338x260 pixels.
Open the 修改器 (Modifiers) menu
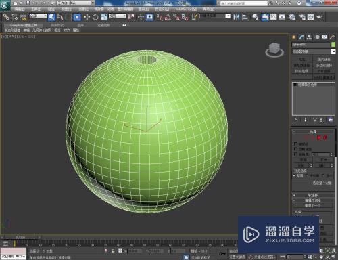point(99,9)
